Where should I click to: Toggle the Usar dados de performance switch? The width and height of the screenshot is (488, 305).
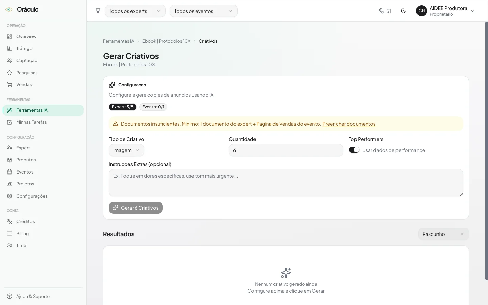354,150
